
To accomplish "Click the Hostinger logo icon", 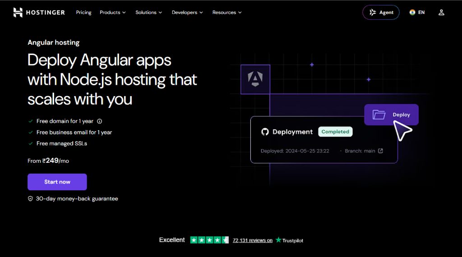I will (18, 12).
